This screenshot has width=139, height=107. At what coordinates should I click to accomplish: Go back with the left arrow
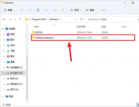tap(4, 19)
